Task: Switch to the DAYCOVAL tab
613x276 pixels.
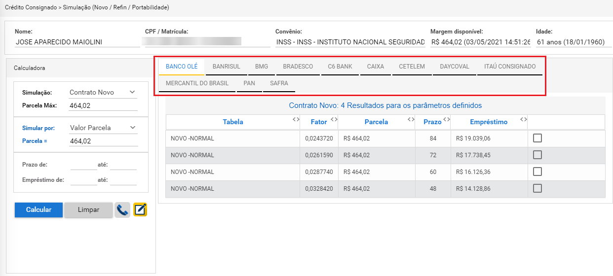Action: (x=455, y=67)
